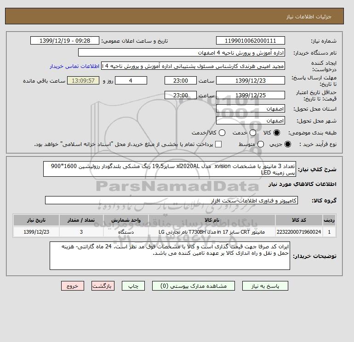Screen dimensions: 354x342
Task: Click جزئیات اطلاعات نیاز header title
Action: click(x=308, y=17)
